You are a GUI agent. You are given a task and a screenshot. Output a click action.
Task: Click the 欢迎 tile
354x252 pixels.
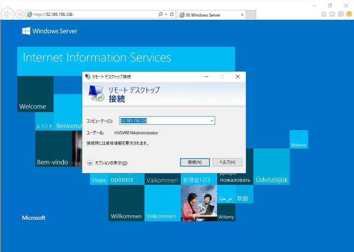244,194
